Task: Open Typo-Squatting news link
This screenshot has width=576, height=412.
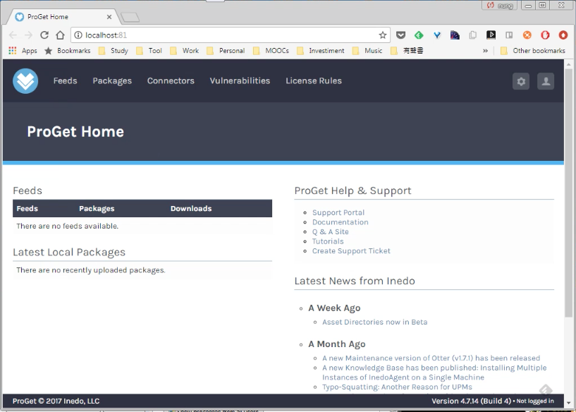Action: 397,387
